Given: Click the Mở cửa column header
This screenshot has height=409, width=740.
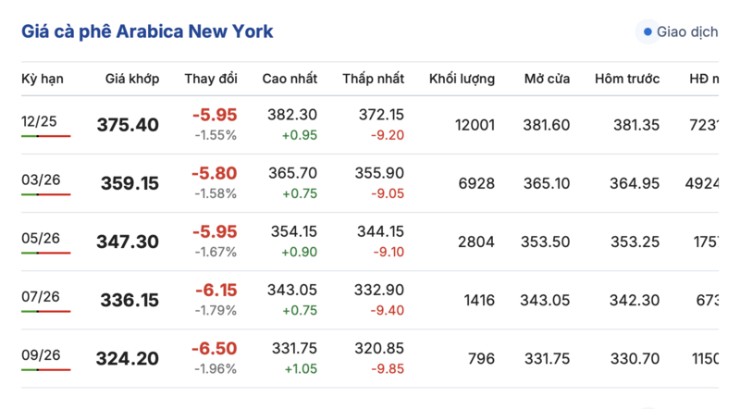Looking at the screenshot, I should (x=547, y=79).
